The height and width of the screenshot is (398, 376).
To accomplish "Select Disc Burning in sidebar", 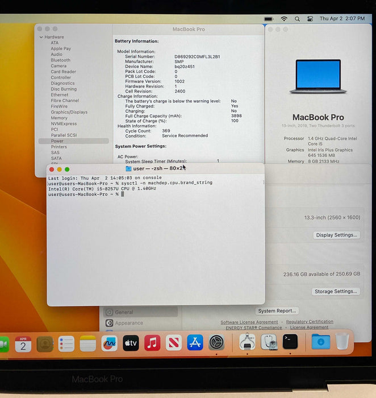I will point(64,89).
